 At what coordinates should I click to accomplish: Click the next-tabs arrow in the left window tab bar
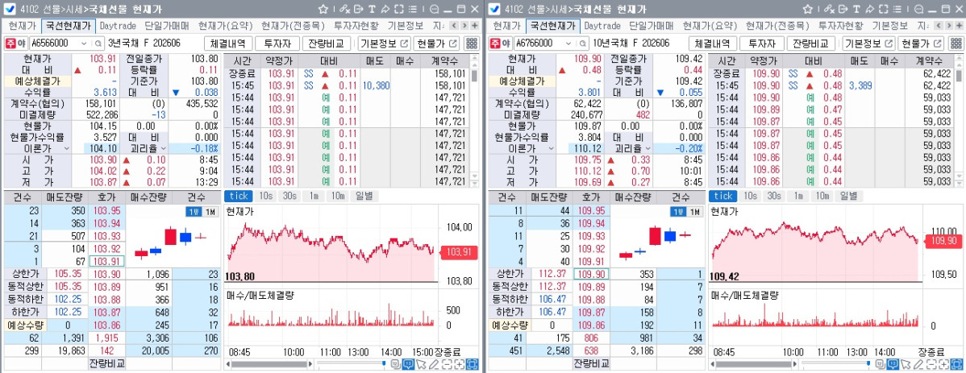click(464, 26)
